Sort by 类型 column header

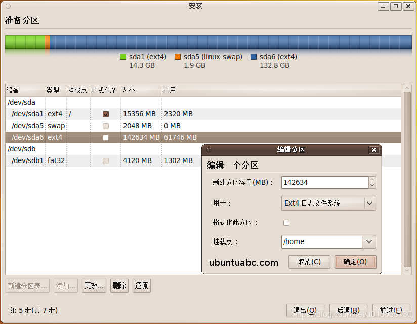pos(56,90)
